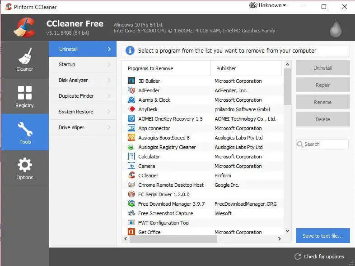This screenshot has width=355, height=266.
Task: Click the Alarms & Clock icon
Action: tap(131, 100)
